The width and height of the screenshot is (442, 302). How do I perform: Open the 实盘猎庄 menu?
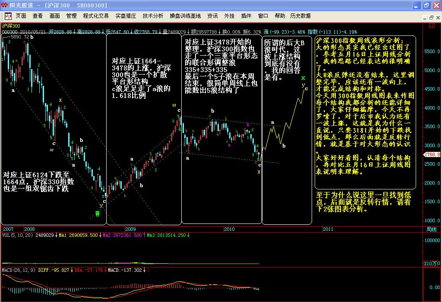pos(126,16)
